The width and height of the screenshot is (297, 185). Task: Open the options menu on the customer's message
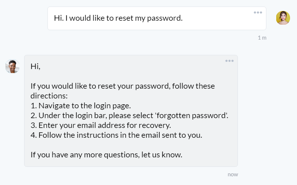[258, 13]
